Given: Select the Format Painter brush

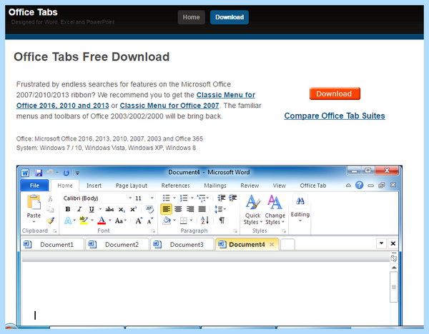Looking at the screenshot, I should pos(50,221).
